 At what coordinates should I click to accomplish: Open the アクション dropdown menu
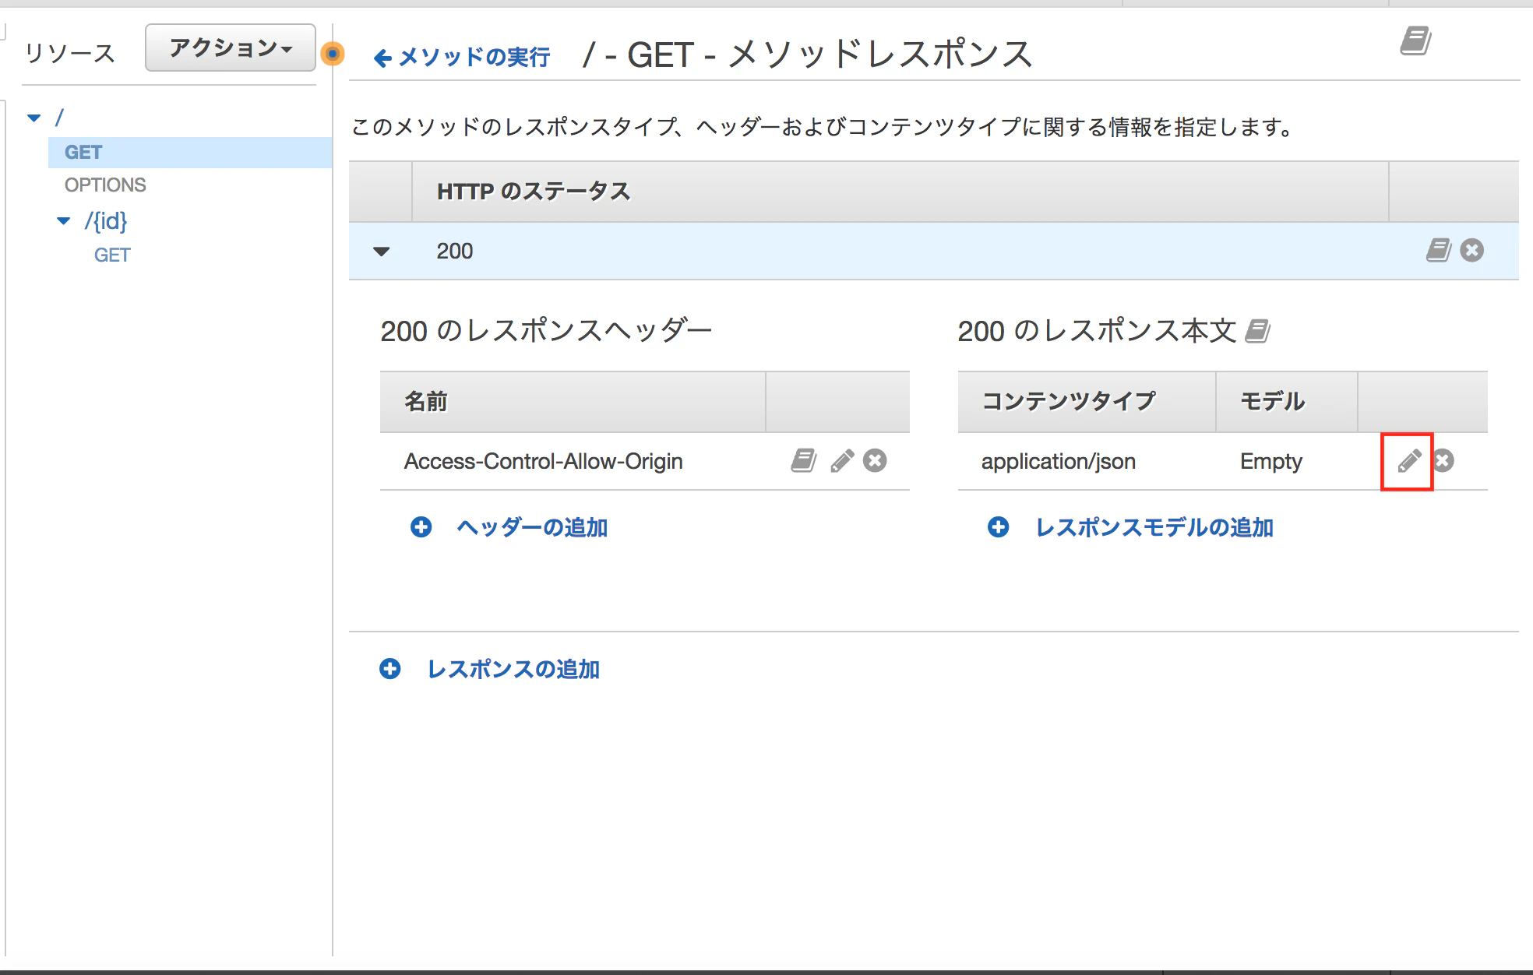click(x=231, y=48)
